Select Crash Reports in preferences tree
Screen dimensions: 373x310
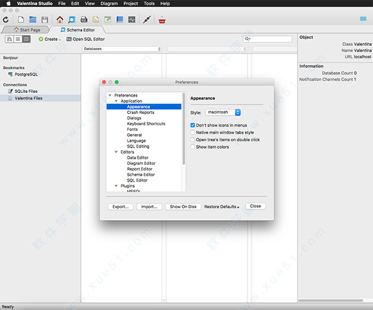click(x=140, y=112)
